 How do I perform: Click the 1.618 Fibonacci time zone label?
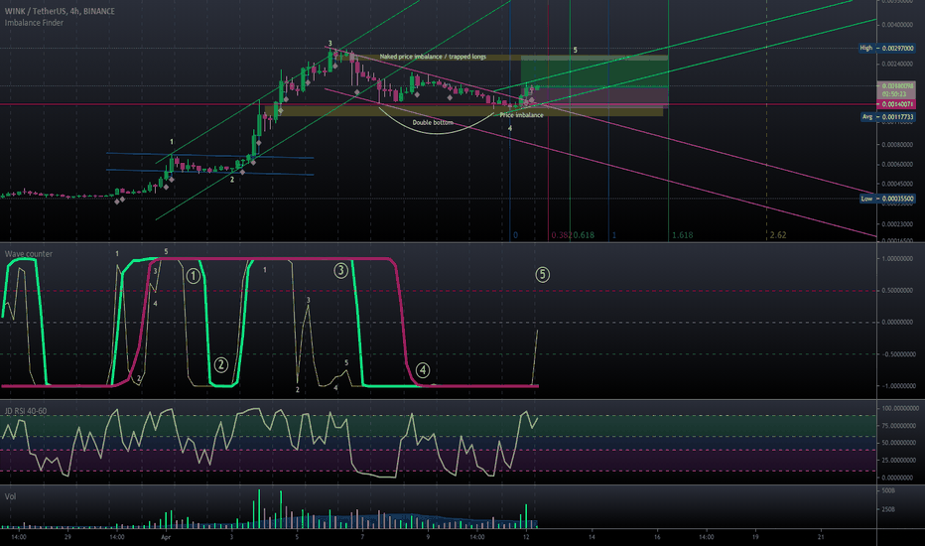[x=683, y=235]
